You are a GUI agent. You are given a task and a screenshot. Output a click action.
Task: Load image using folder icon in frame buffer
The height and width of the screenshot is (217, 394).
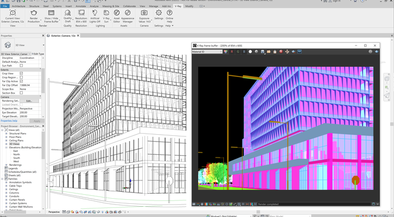(268, 51)
